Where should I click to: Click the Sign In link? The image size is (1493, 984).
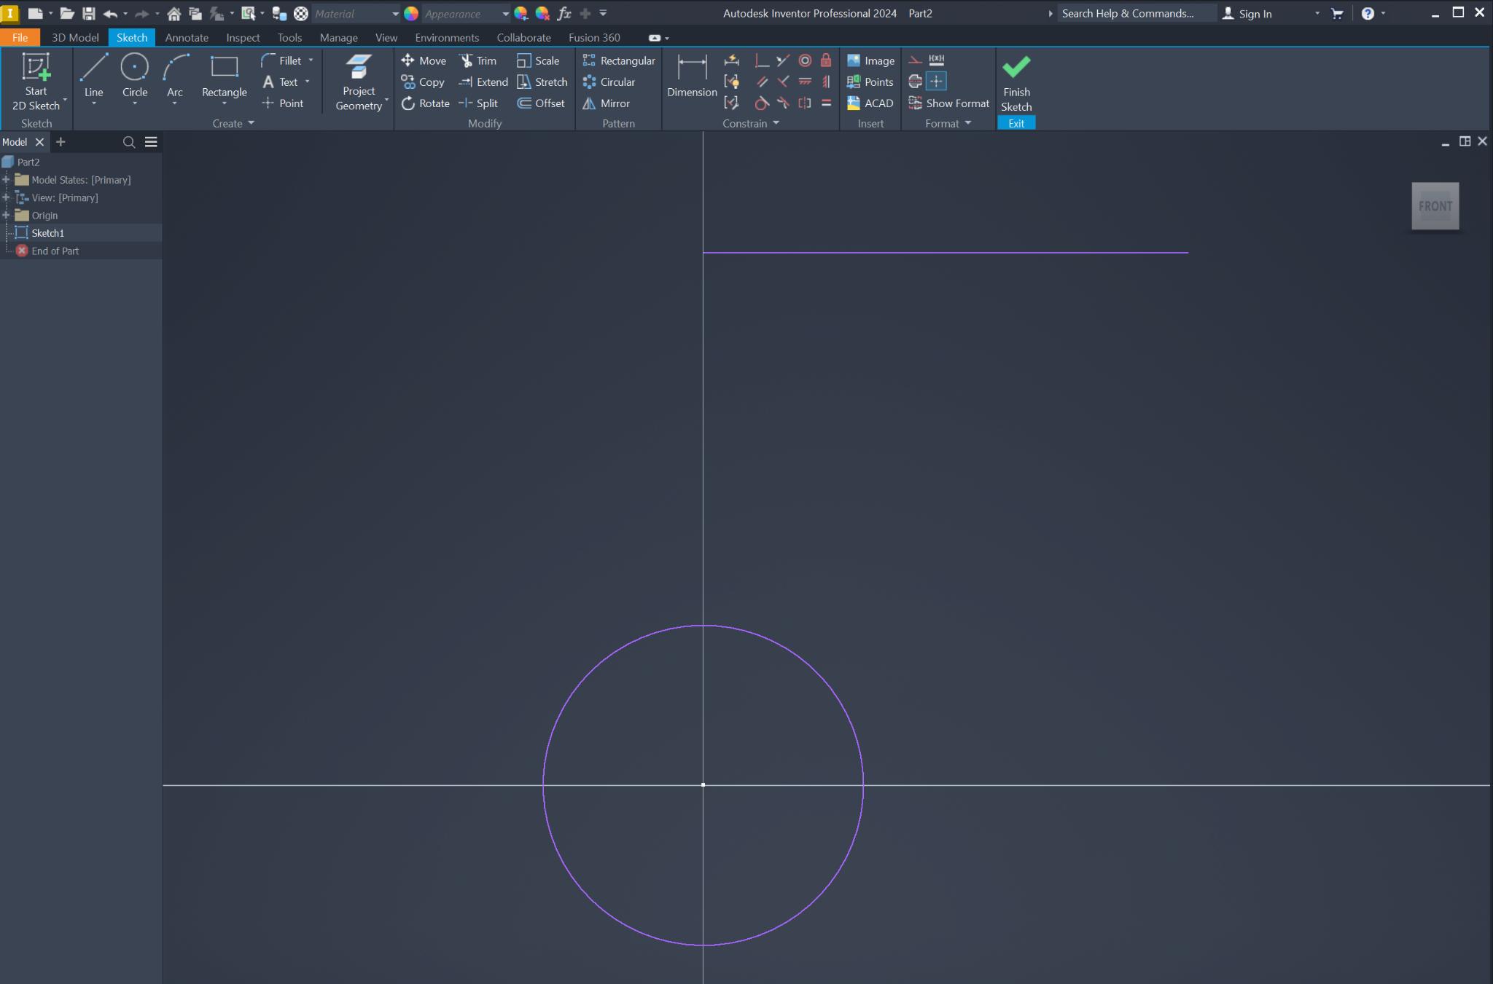[x=1255, y=13]
